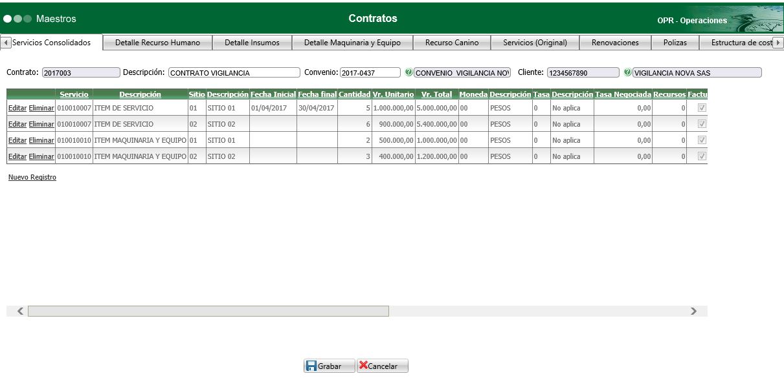The image size is (784, 389).
Task: Open Detalle Maquinaria y Equipo tab
Action: [x=352, y=43]
